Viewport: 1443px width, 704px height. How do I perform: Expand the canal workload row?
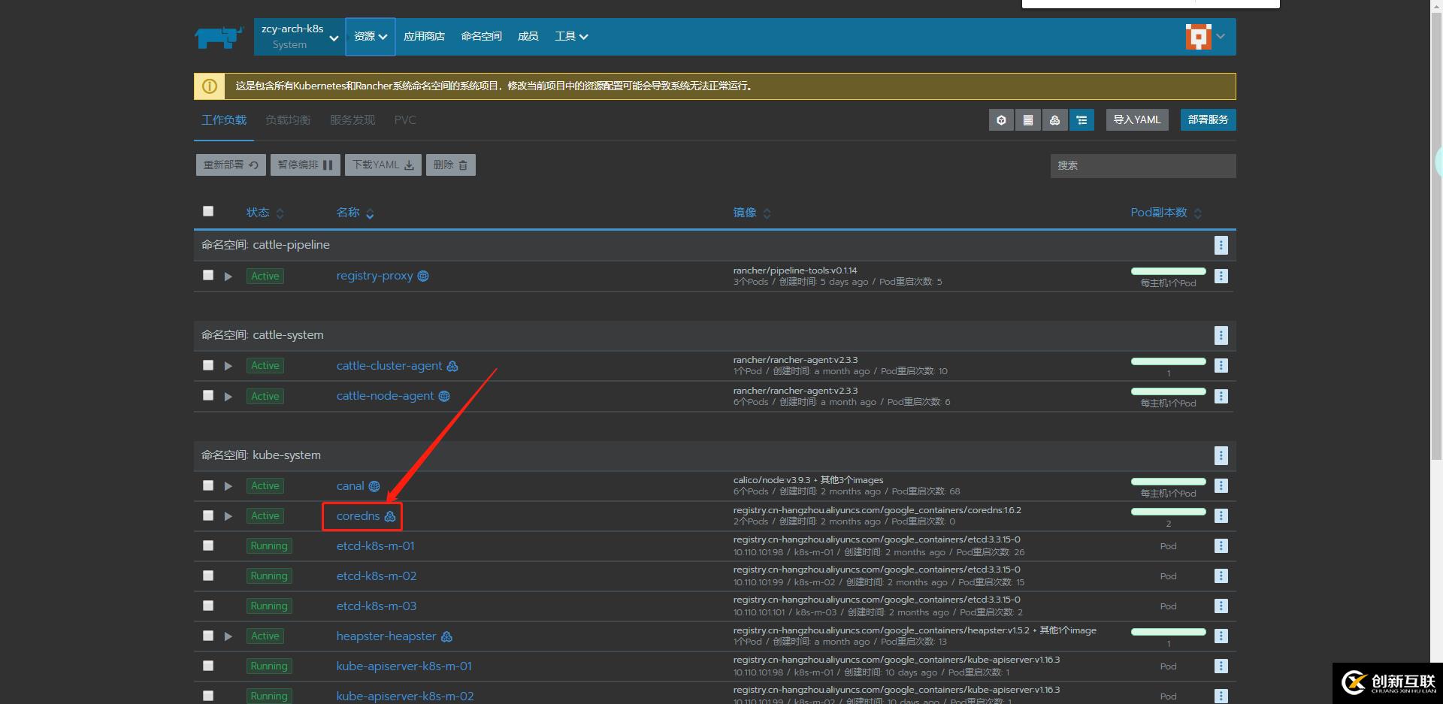[228, 486]
